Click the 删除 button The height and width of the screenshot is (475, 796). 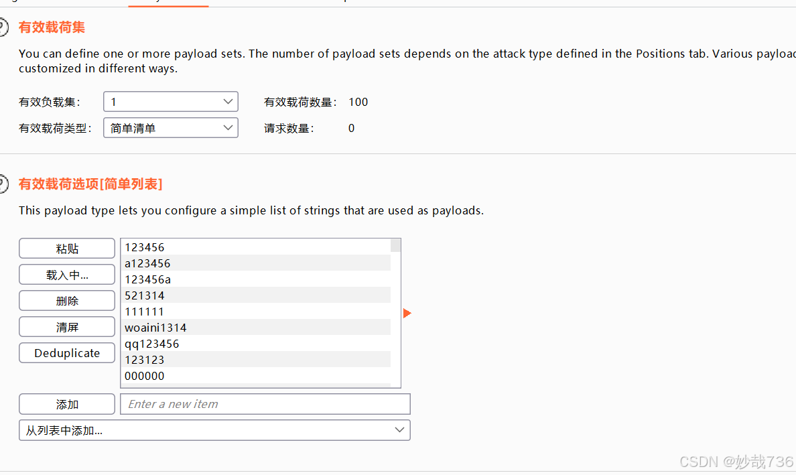pos(67,301)
